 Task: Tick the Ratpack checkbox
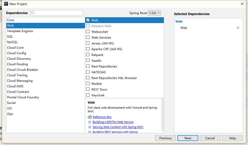(88, 55)
